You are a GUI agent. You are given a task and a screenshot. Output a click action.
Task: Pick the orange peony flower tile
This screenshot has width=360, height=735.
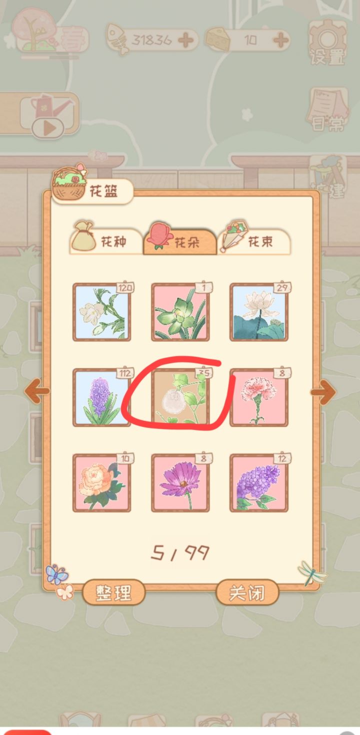[101, 483]
